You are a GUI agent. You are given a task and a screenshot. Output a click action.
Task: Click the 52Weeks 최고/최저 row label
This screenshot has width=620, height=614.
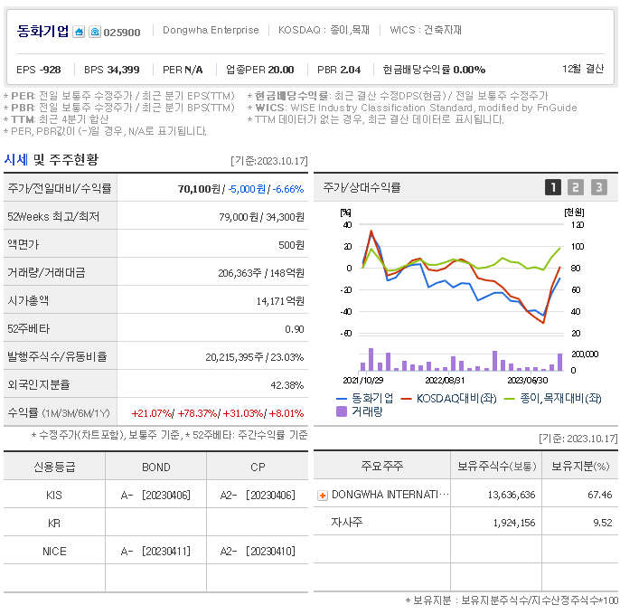[53, 216]
